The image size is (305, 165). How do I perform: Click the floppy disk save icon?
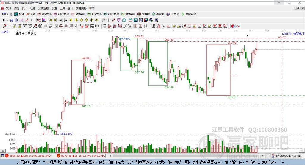146,20
